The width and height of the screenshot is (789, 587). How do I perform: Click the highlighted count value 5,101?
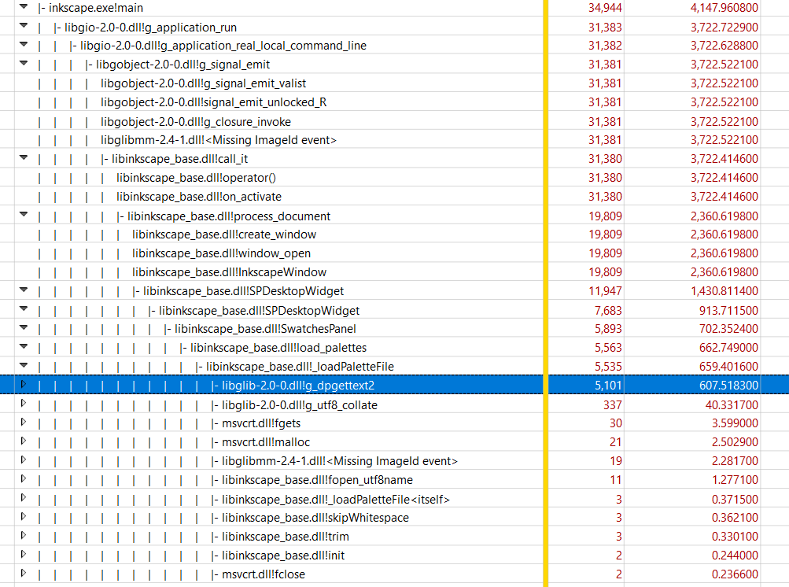pos(608,386)
